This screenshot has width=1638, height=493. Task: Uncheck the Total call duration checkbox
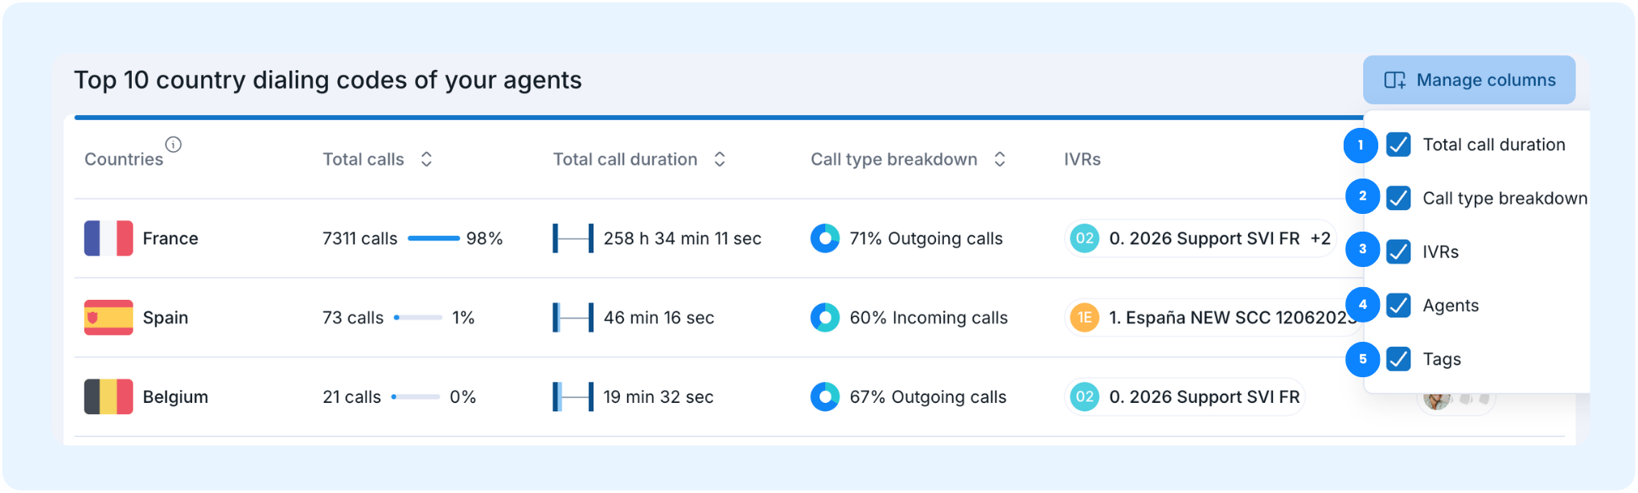point(1398,145)
